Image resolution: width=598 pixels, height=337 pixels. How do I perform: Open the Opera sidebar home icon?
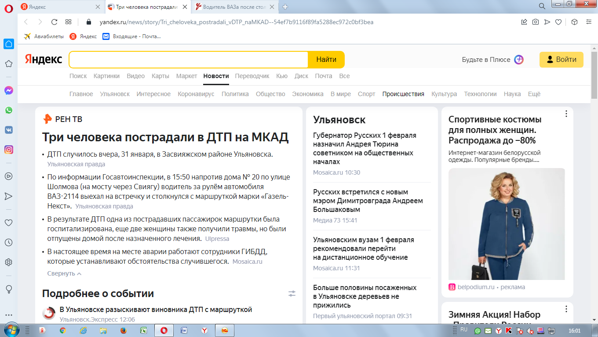coord(8,44)
